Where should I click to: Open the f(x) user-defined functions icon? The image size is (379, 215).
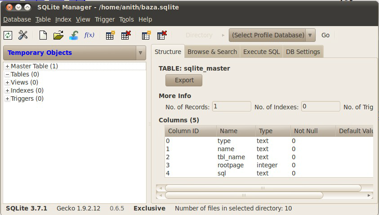pos(89,35)
